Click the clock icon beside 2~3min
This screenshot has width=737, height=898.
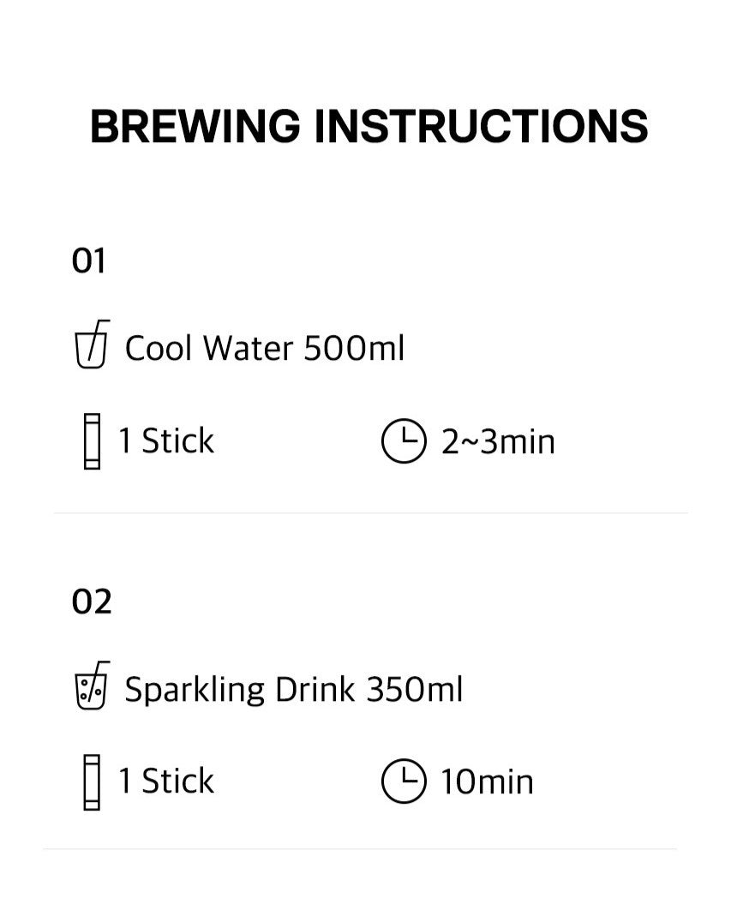[403, 442]
